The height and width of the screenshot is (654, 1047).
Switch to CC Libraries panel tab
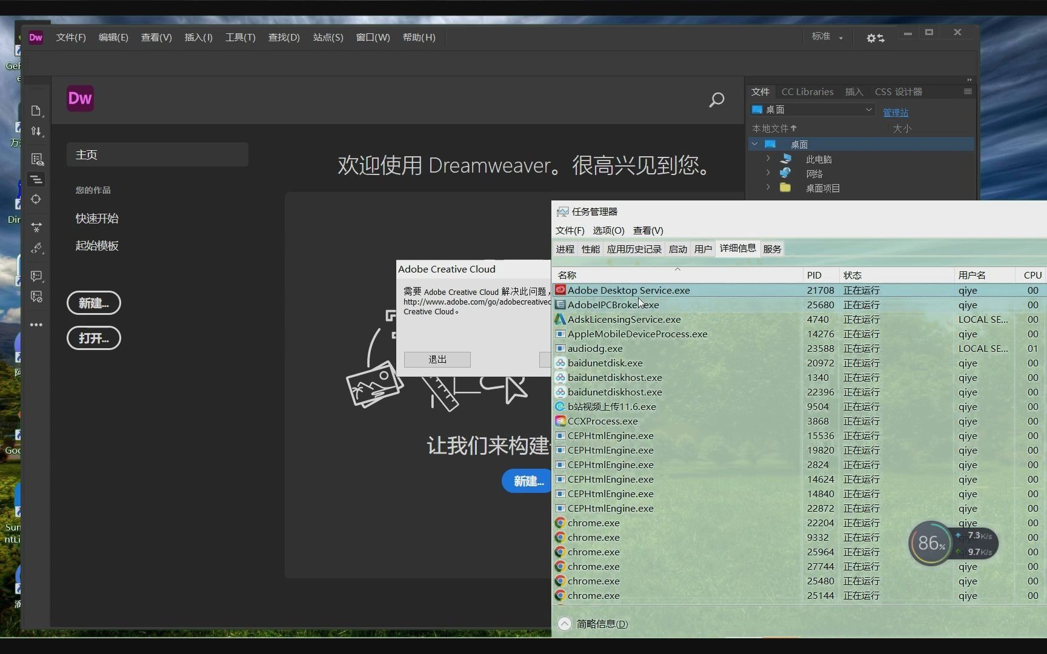tap(807, 92)
